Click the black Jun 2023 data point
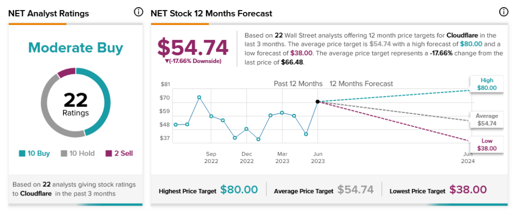Screen dimensions: 512x214 pos(317,101)
